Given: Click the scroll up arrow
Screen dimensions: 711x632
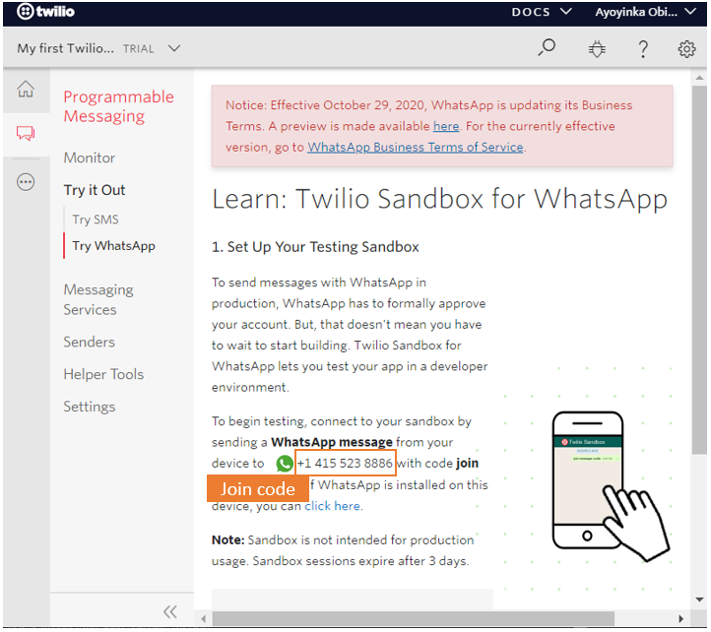Looking at the screenshot, I should coord(699,78).
